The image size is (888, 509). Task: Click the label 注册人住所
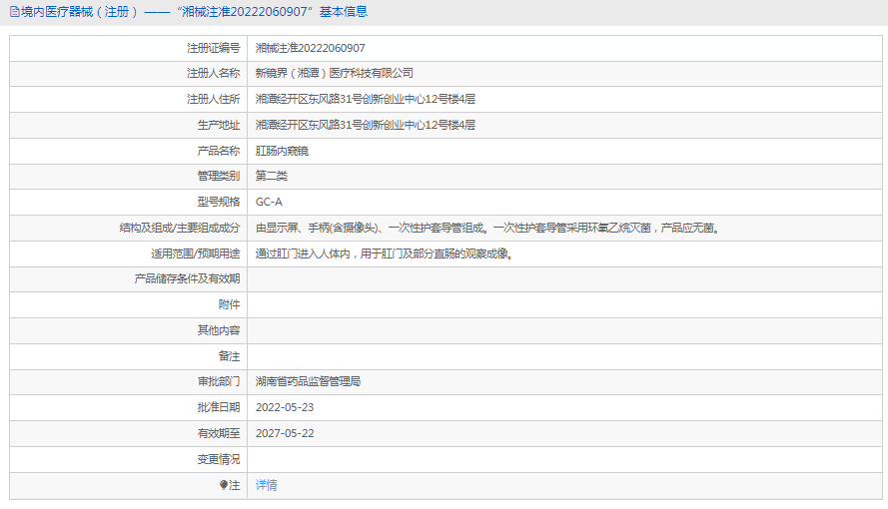pyautogui.click(x=214, y=99)
